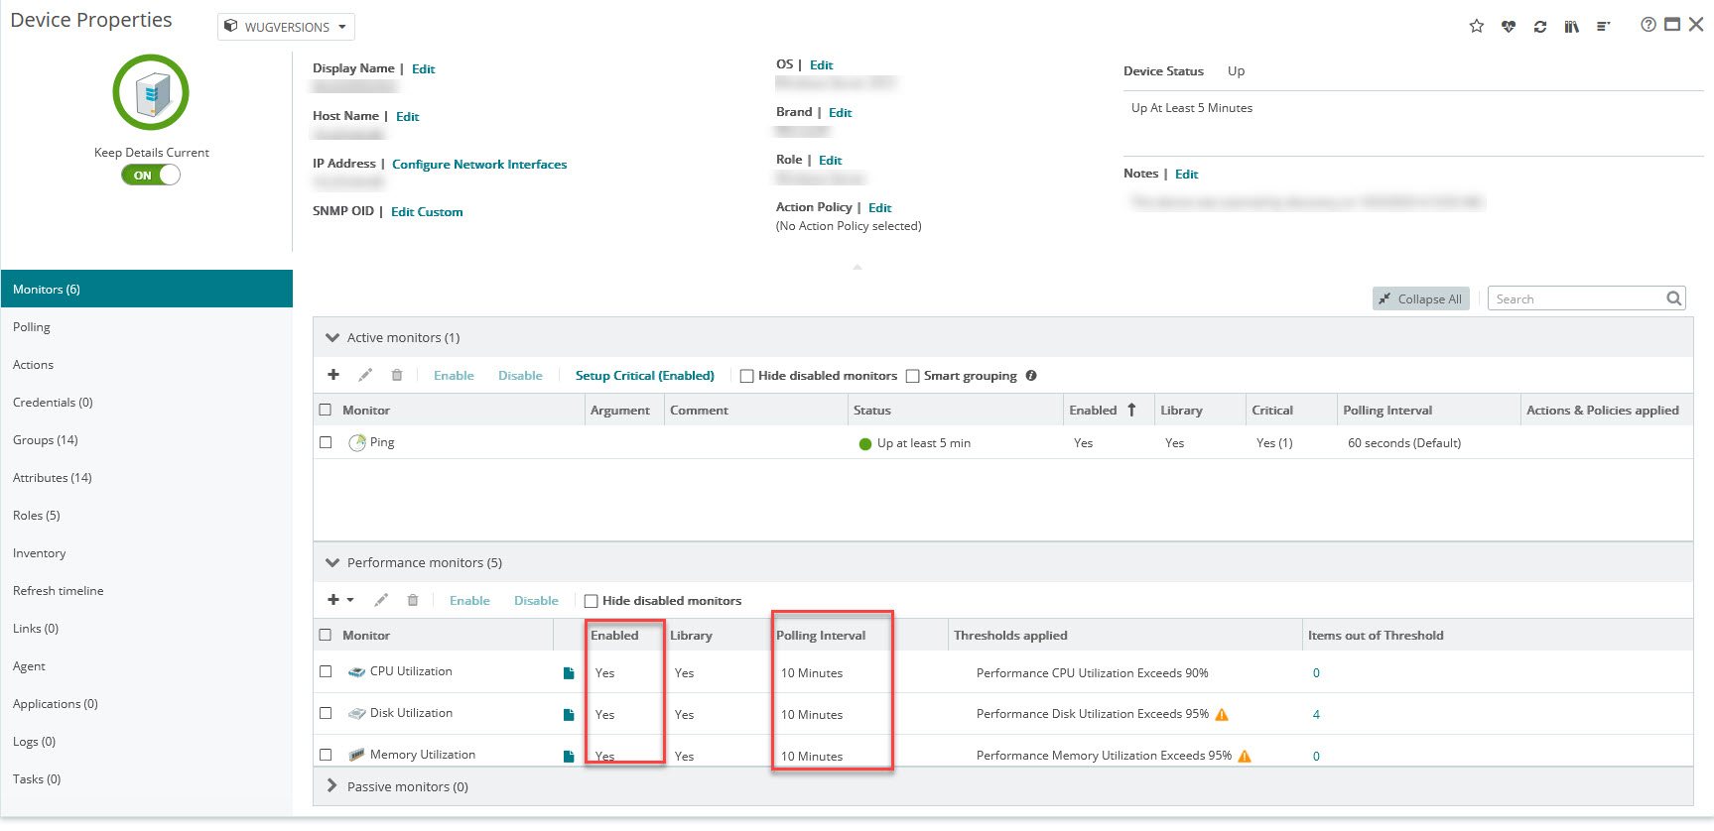Click the pencil edit icon in Performance monitors toolbar
The image size is (1714, 831).
[381, 600]
